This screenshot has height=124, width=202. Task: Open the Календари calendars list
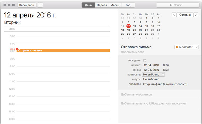(27, 5)
